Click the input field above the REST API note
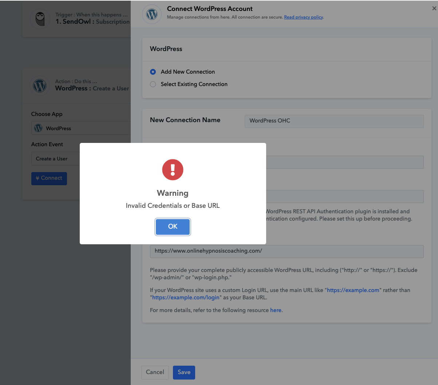 (345, 197)
